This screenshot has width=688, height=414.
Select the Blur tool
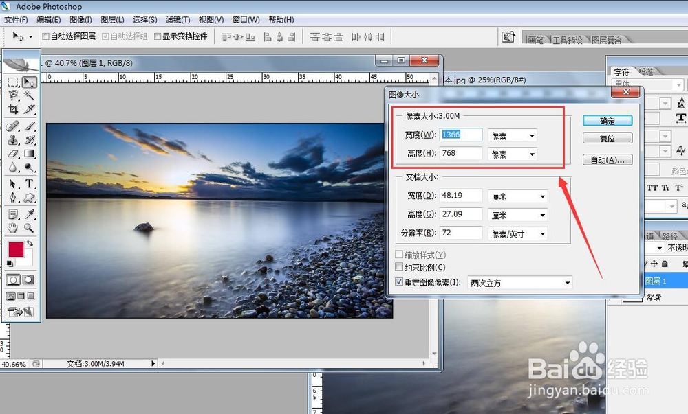(x=13, y=167)
